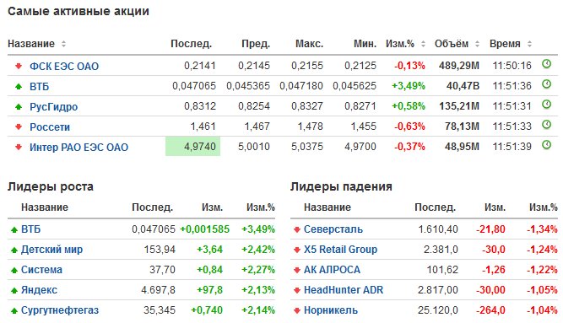Click highlighted 4,9740 last price cell
The image size is (563, 323).
point(192,147)
